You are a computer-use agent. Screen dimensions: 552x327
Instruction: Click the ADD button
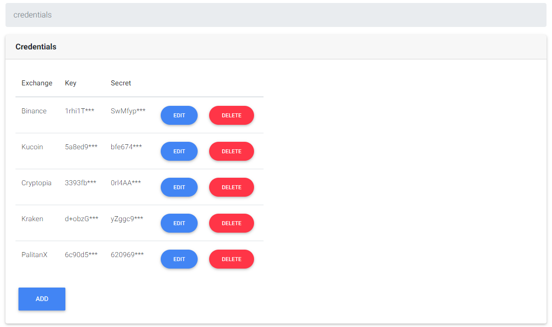click(42, 299)
